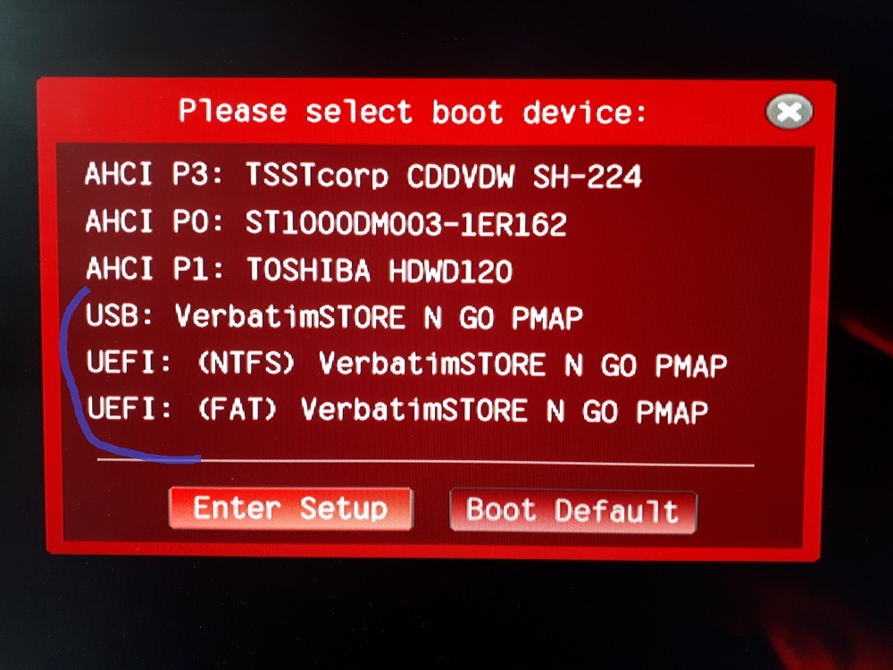Click the (FAT) filesystem tag

[x=237, y=409]
